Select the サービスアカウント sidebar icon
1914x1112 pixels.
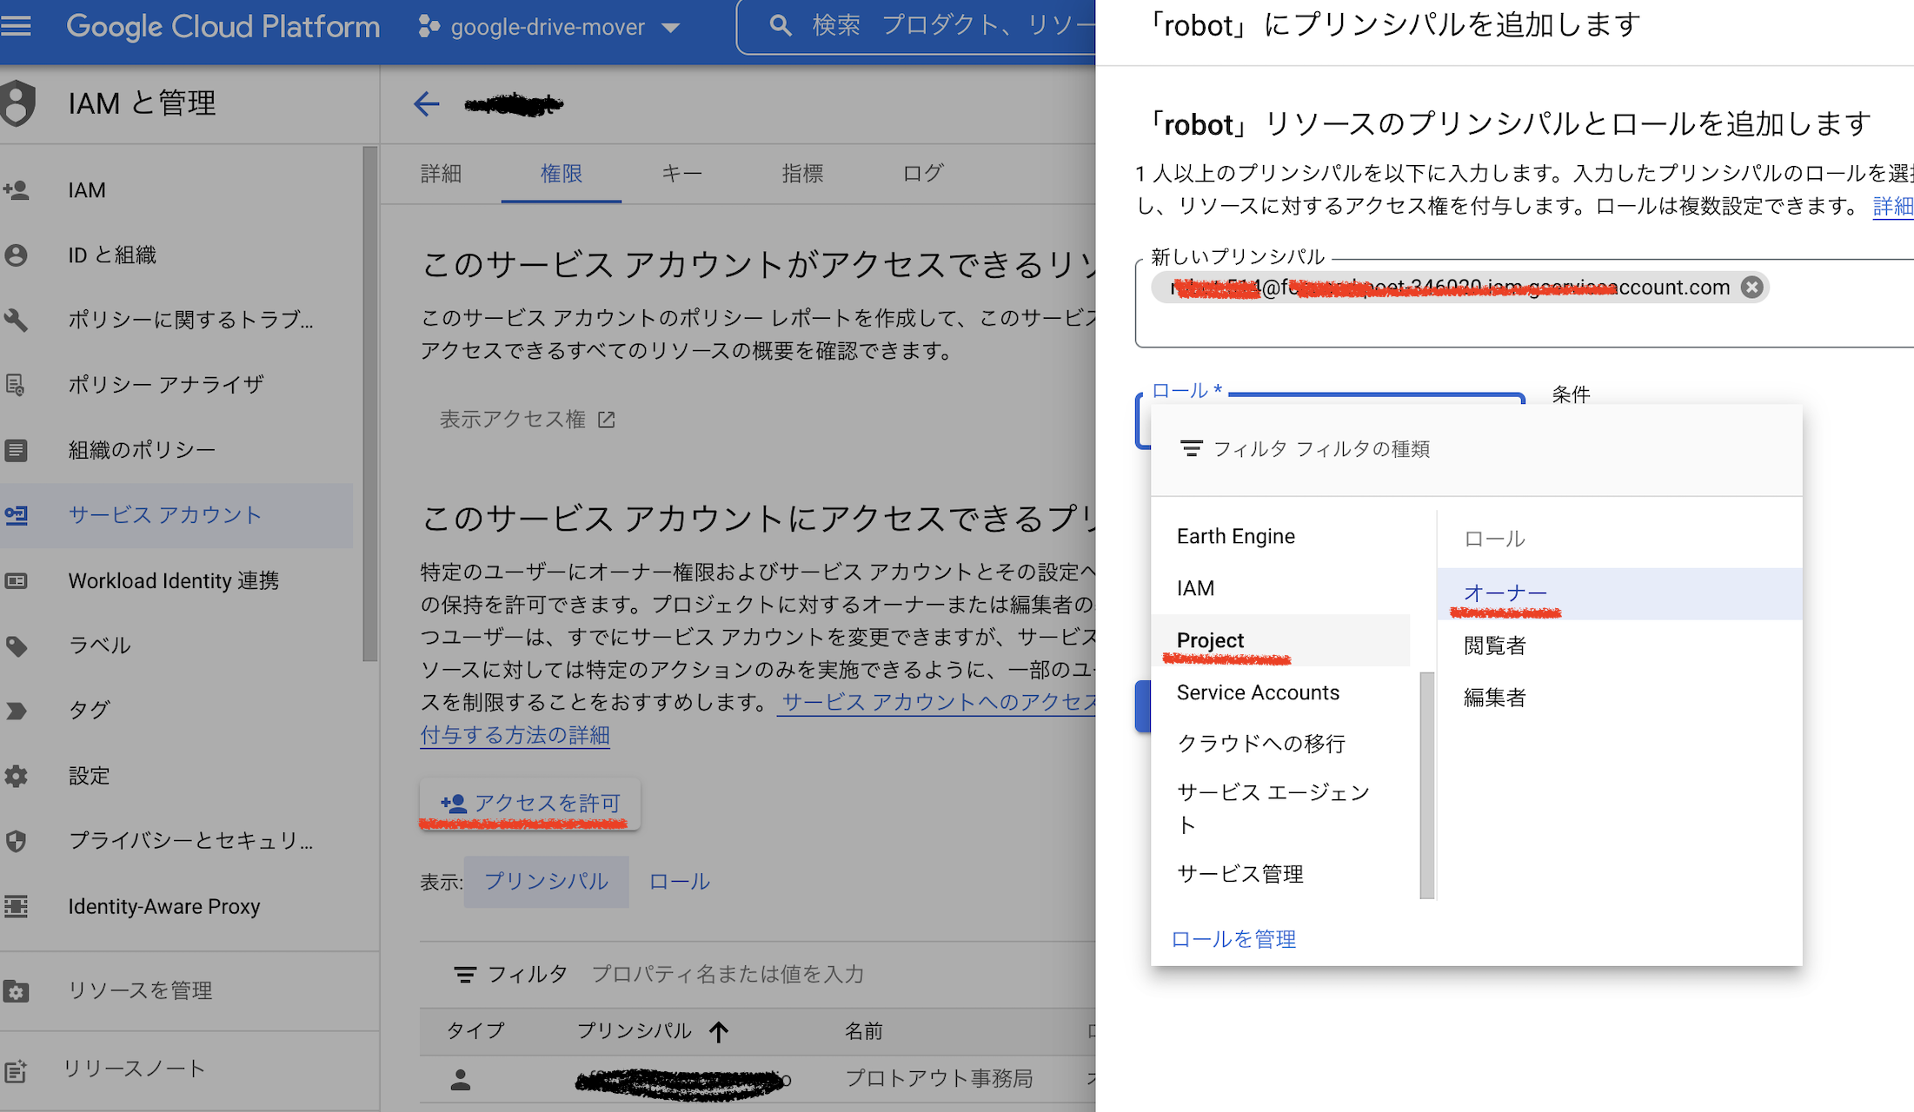(17, 515)
